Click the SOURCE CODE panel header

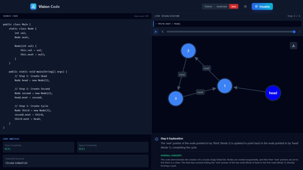(x=11, y=16)
